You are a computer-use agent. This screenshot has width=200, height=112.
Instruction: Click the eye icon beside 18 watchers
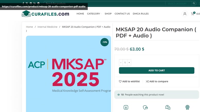pyautogui.click(x=119, y=95)
